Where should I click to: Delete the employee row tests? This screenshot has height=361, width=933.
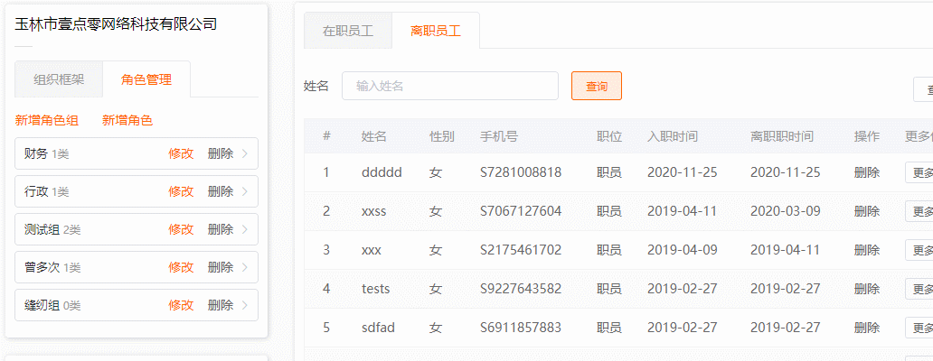click(867, 290)
